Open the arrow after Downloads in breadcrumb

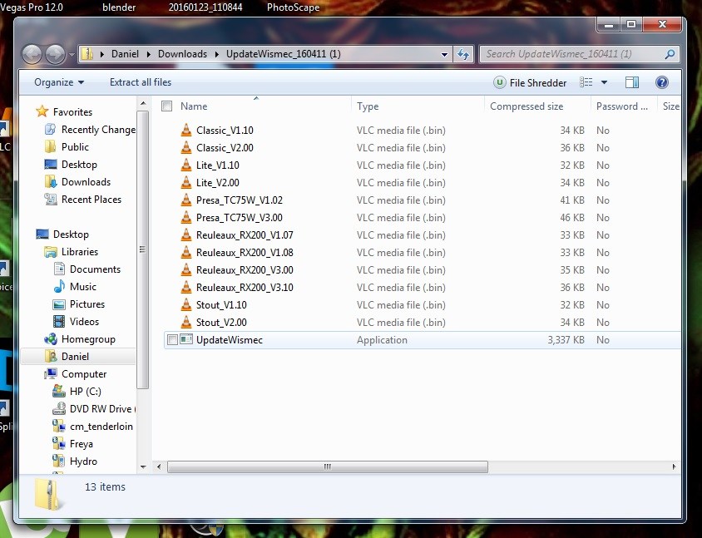coord(217,55)
